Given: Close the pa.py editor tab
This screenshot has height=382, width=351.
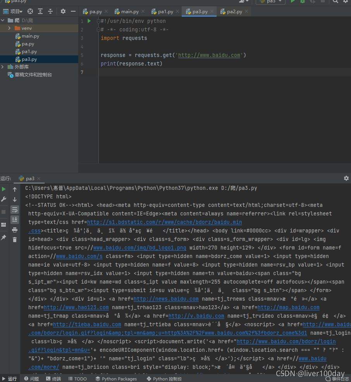Looking at the screenshot, I should pyautogui.click(x=106, y=12).
